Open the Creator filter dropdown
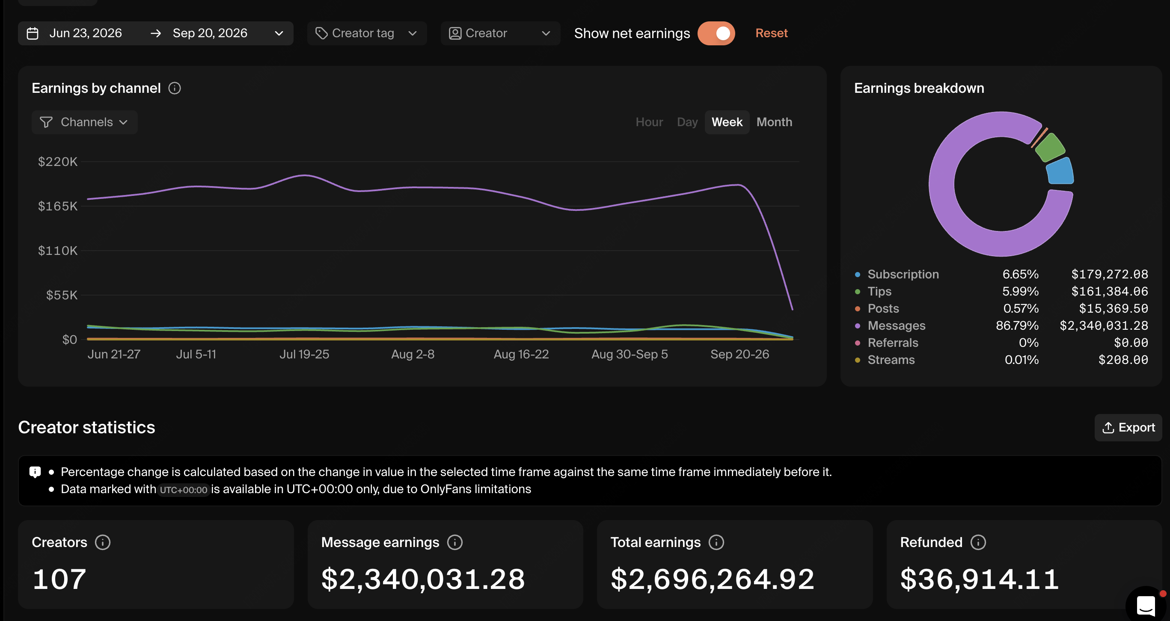 [x=500, y=33]
